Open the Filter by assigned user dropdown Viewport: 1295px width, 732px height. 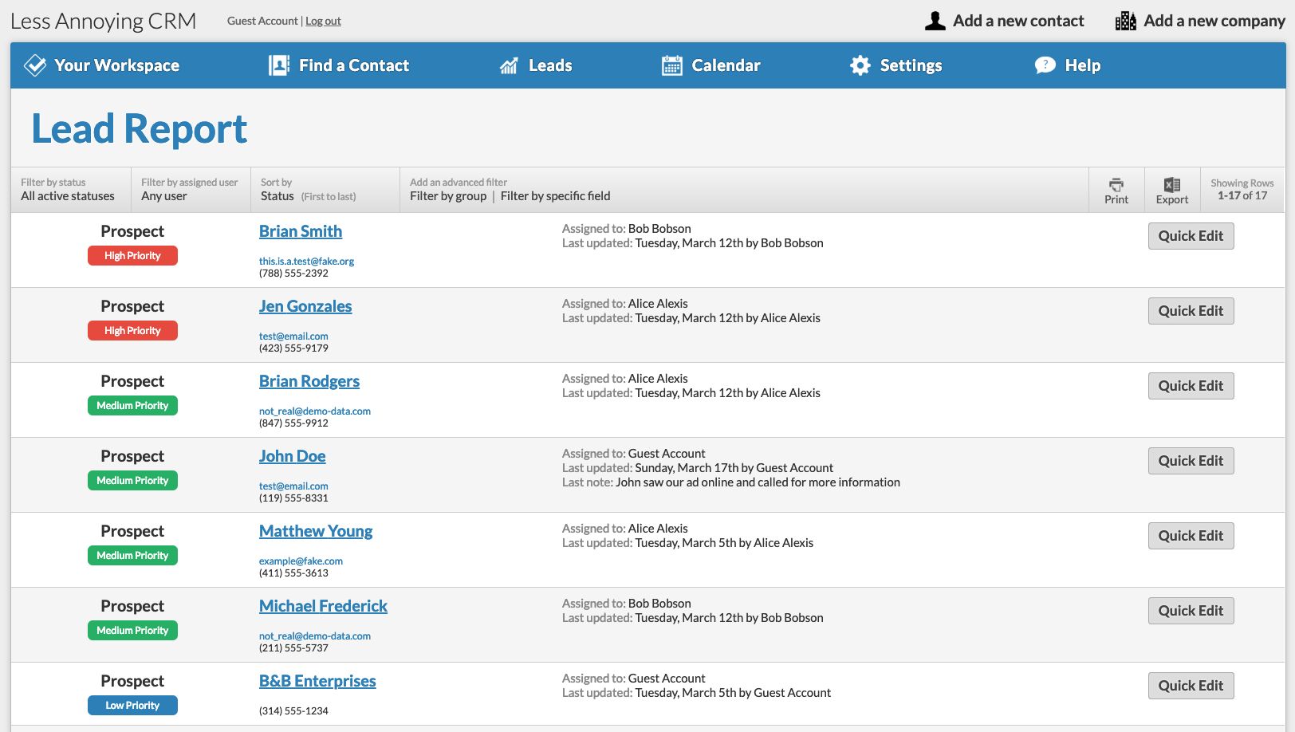[x=191, y=190]
